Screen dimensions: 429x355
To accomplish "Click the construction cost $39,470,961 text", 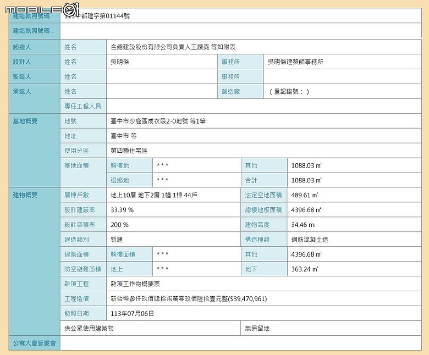I will 248,299.
